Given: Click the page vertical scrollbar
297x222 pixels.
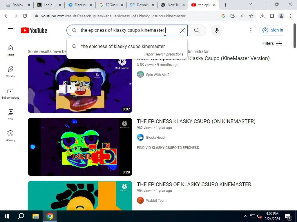Looking at the screenshot, I should pyautogui.click(x=295, y=36).
